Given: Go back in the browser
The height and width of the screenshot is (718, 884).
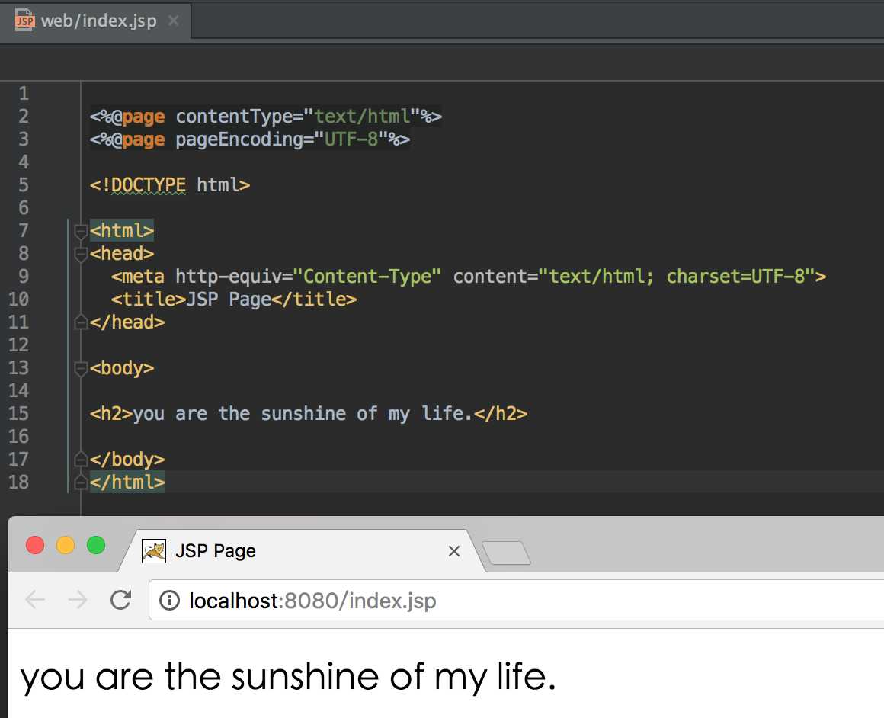Looking at the screenshot, I should [x=36, y=601].
